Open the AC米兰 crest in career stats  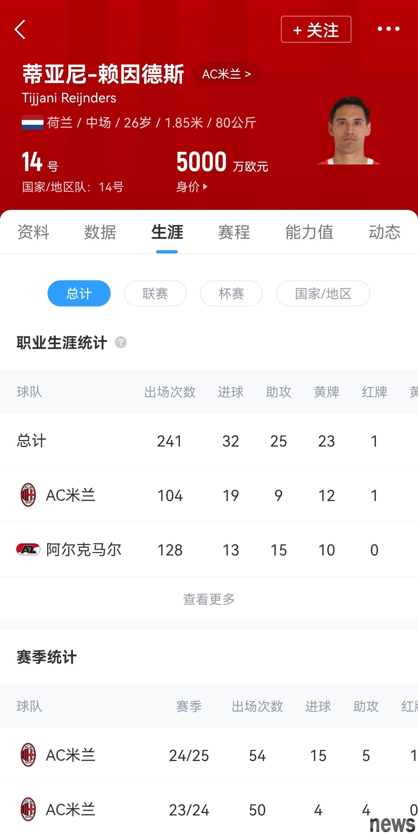28,495
